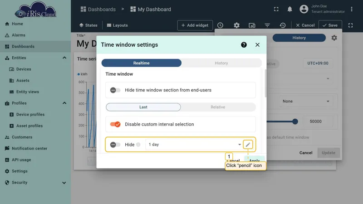Click Update in background time panel
Screen dimensions: 363x204
328,153
